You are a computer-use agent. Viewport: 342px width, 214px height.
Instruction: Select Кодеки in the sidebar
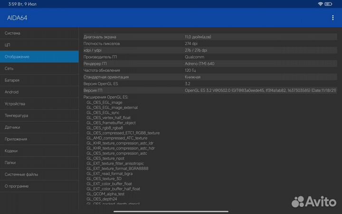pyautogui.click(x=39, y=151)
